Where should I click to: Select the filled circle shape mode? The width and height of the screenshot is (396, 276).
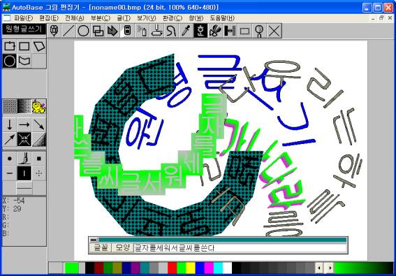click(10, 61)
